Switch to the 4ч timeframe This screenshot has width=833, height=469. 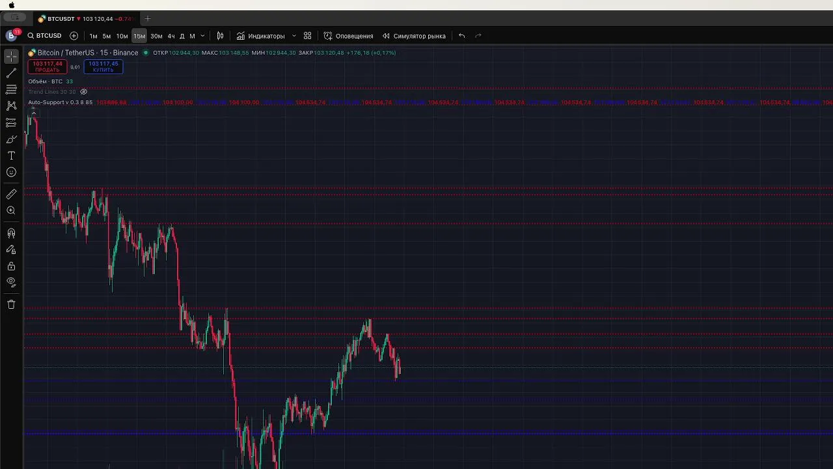click(171, 36)
